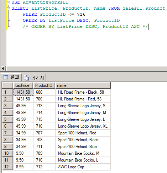Collapse the USE AdventureWorksLT statement block
167x173 pixels.
(8, 3)
